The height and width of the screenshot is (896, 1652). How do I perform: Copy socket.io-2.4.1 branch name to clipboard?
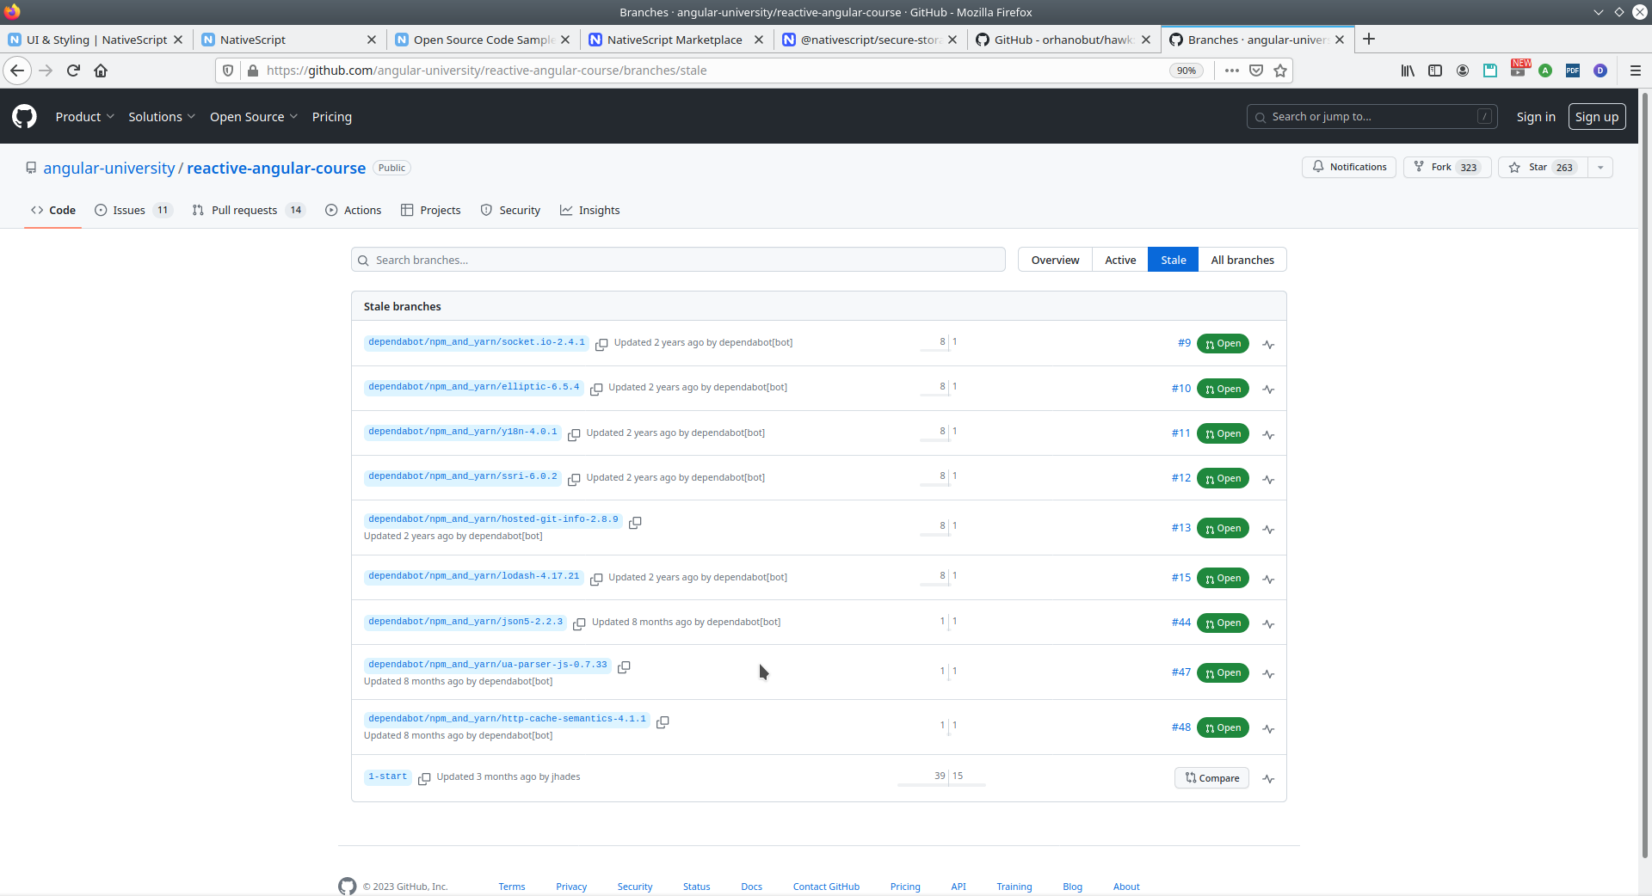tap(601, 344)
